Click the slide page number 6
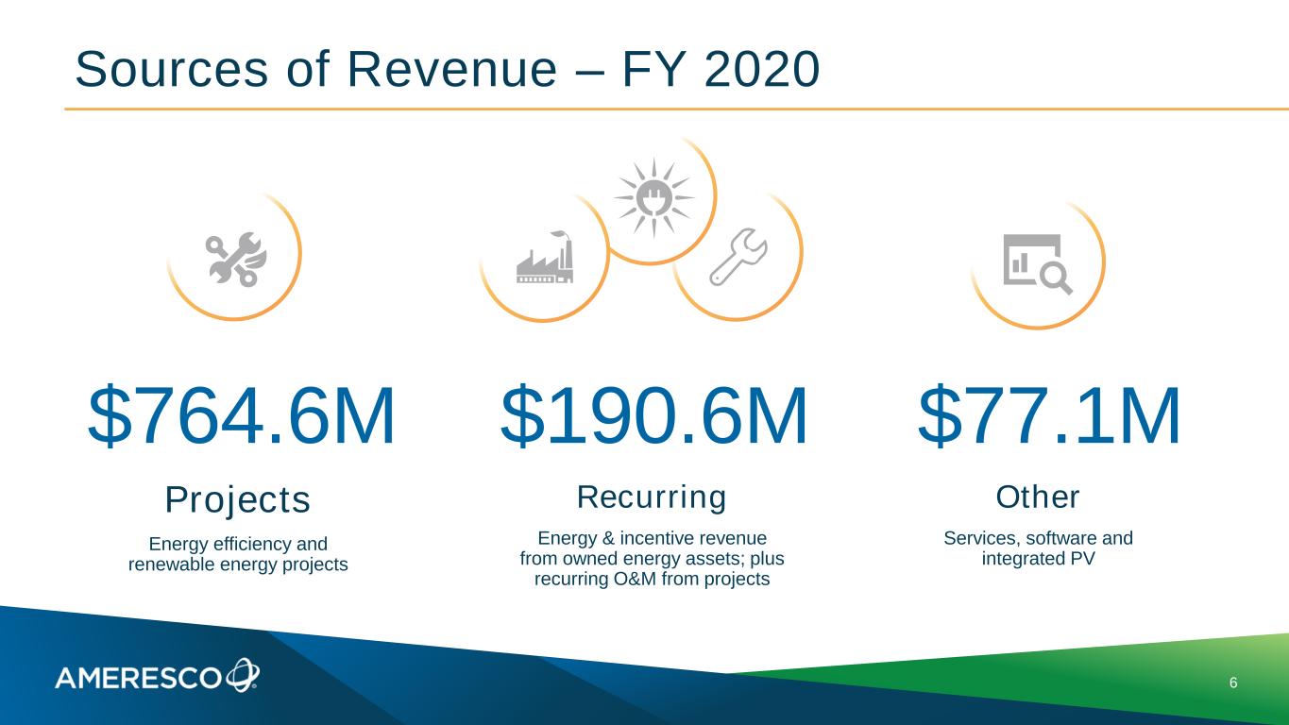 (1233, 683)
